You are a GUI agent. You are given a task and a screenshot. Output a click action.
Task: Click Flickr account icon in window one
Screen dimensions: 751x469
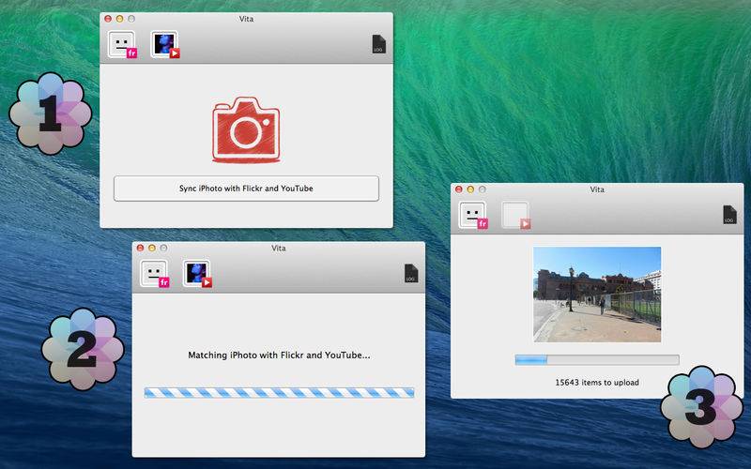[x=122, y=44]
